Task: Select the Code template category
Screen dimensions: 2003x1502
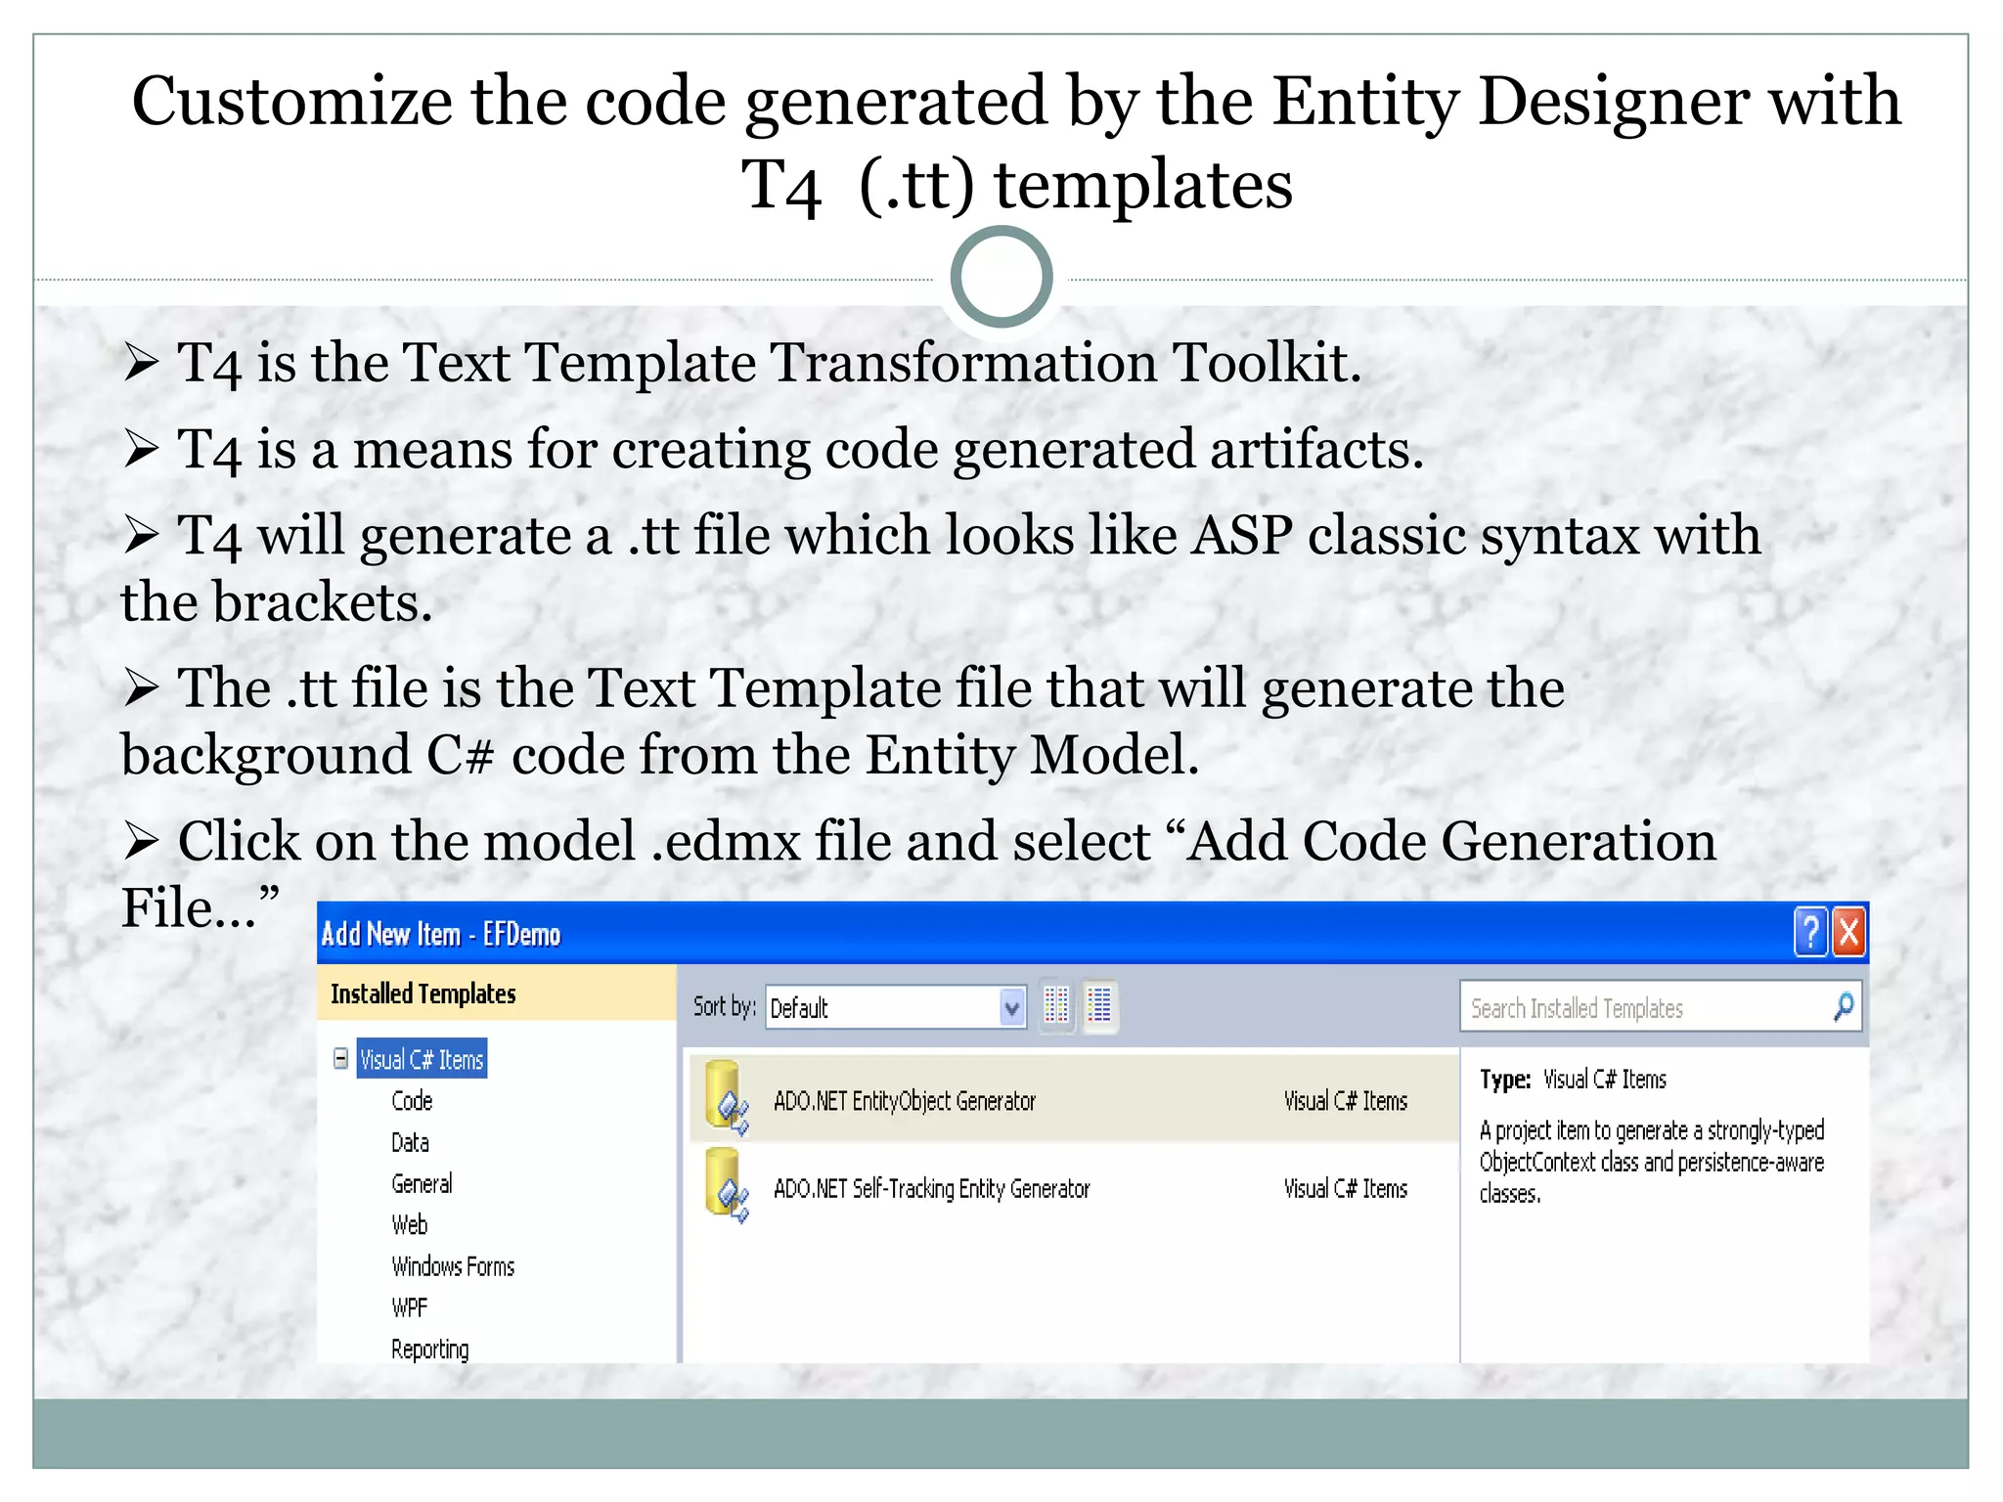Action: point(412,1101)
